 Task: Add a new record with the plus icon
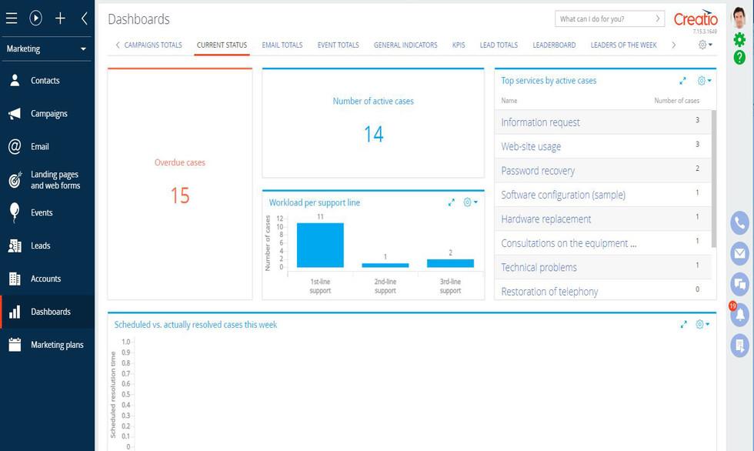59,18
